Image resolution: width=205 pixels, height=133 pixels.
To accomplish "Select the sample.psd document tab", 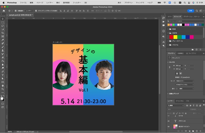I will 20,15.
